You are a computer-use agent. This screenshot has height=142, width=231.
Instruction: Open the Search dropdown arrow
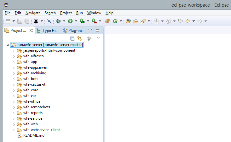coord(149,21)
